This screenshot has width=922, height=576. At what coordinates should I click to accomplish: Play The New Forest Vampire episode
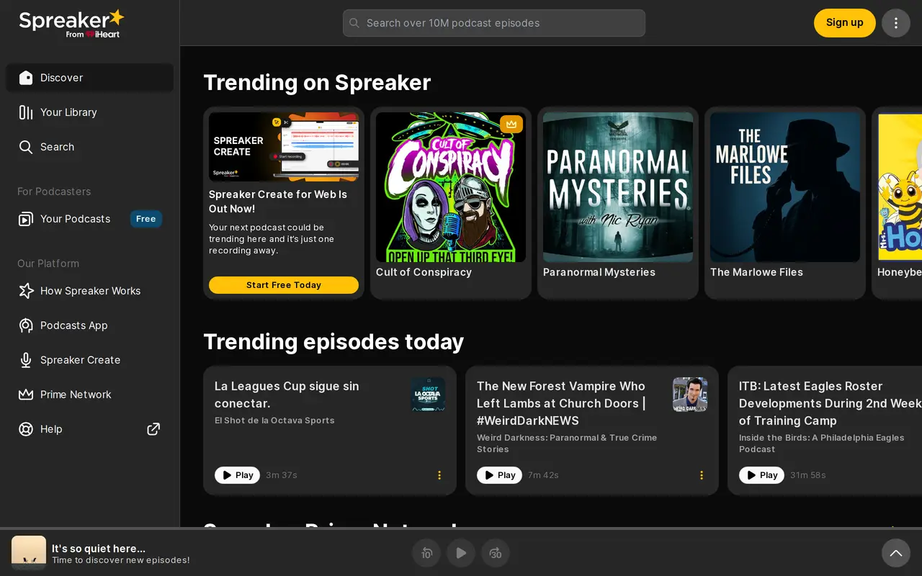[x=499, y=475]
